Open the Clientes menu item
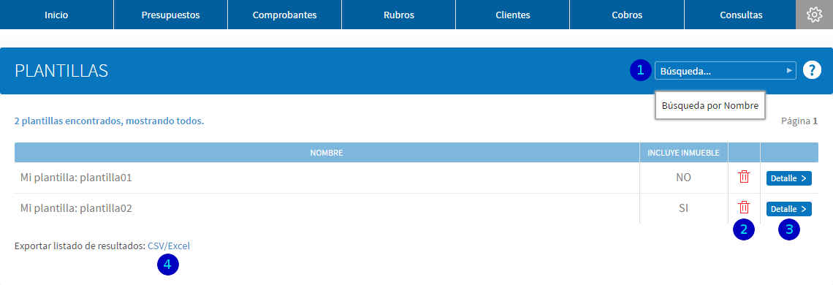 point(513,15)
